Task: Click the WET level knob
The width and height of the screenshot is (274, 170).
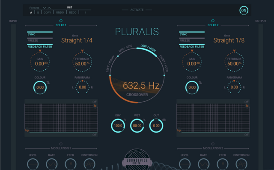Action: coord(137,126)
